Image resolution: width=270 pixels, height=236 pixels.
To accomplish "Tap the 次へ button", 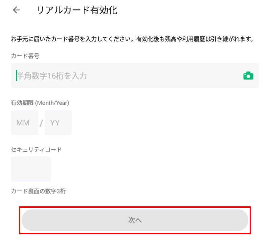I will (x=135, y=220).
